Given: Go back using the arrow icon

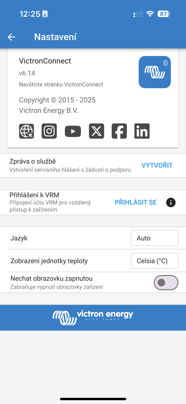Looking at the screenshot, I should 11,37.
